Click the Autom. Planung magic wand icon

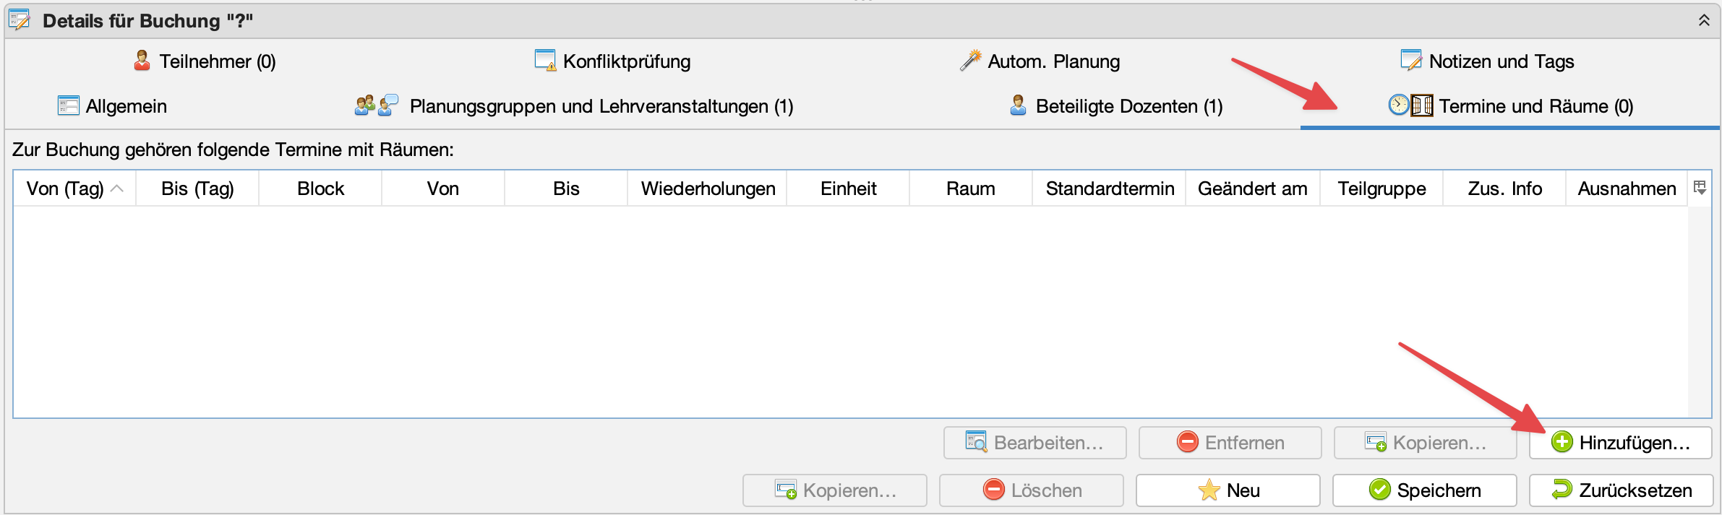pos(970,61)
